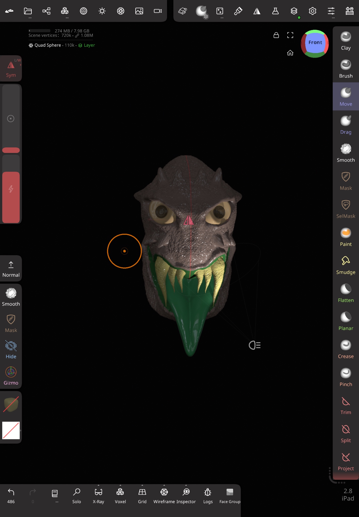359x517 pixels.
Task: Select the Crease sculpting tool
Action: pyautogui.click(x=346, y=349)
